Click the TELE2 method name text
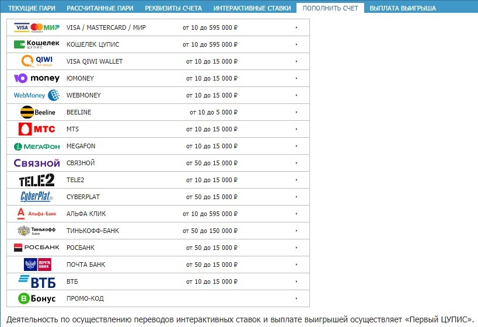 (75, 180)
